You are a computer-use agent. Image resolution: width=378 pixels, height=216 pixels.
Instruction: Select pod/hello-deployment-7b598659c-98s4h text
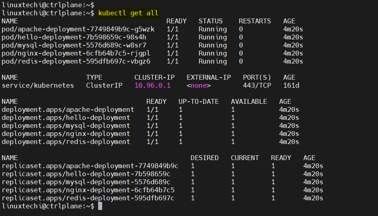click(x=74, y=37)
